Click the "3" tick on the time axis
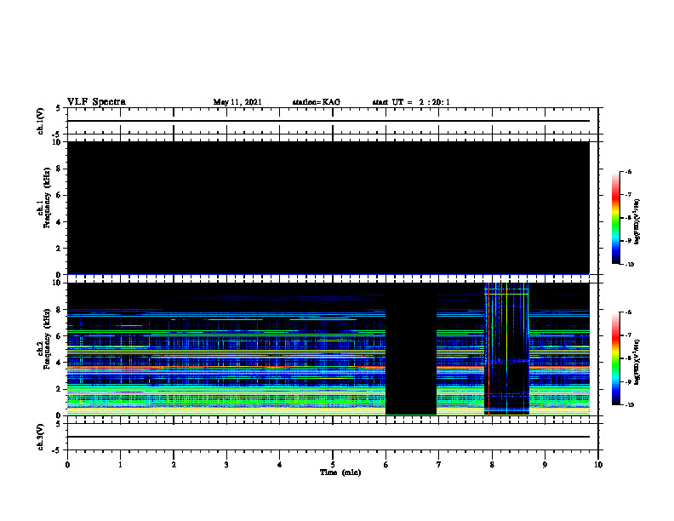Screen dimensions: 674x521 click(226, 465)
